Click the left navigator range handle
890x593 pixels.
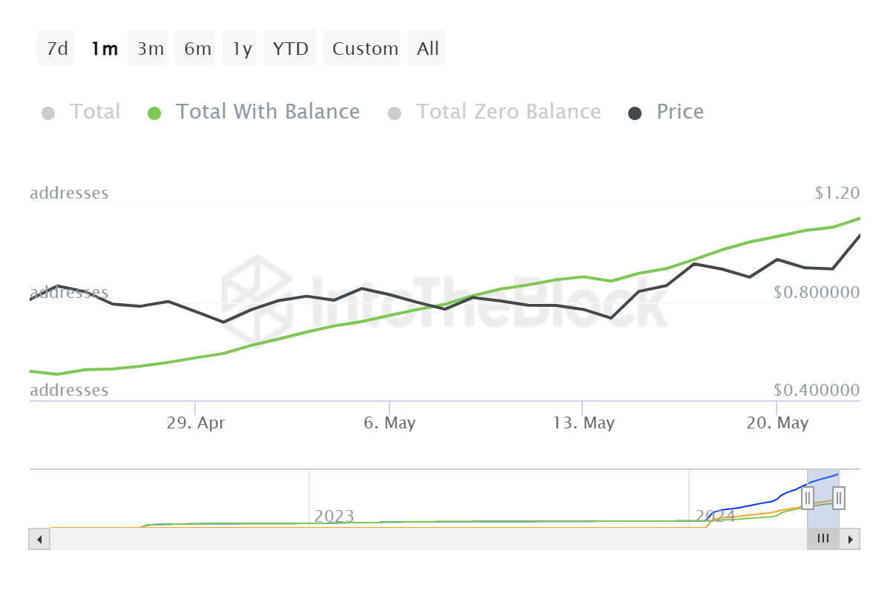(x=808, y=497)
